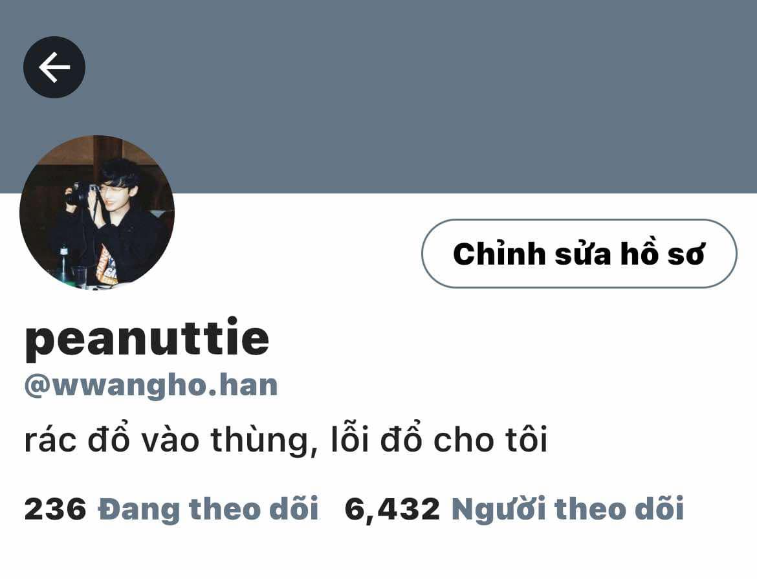Tap the @ symbol of the username
Screen dimensions: 757x579
pos(37,387)
